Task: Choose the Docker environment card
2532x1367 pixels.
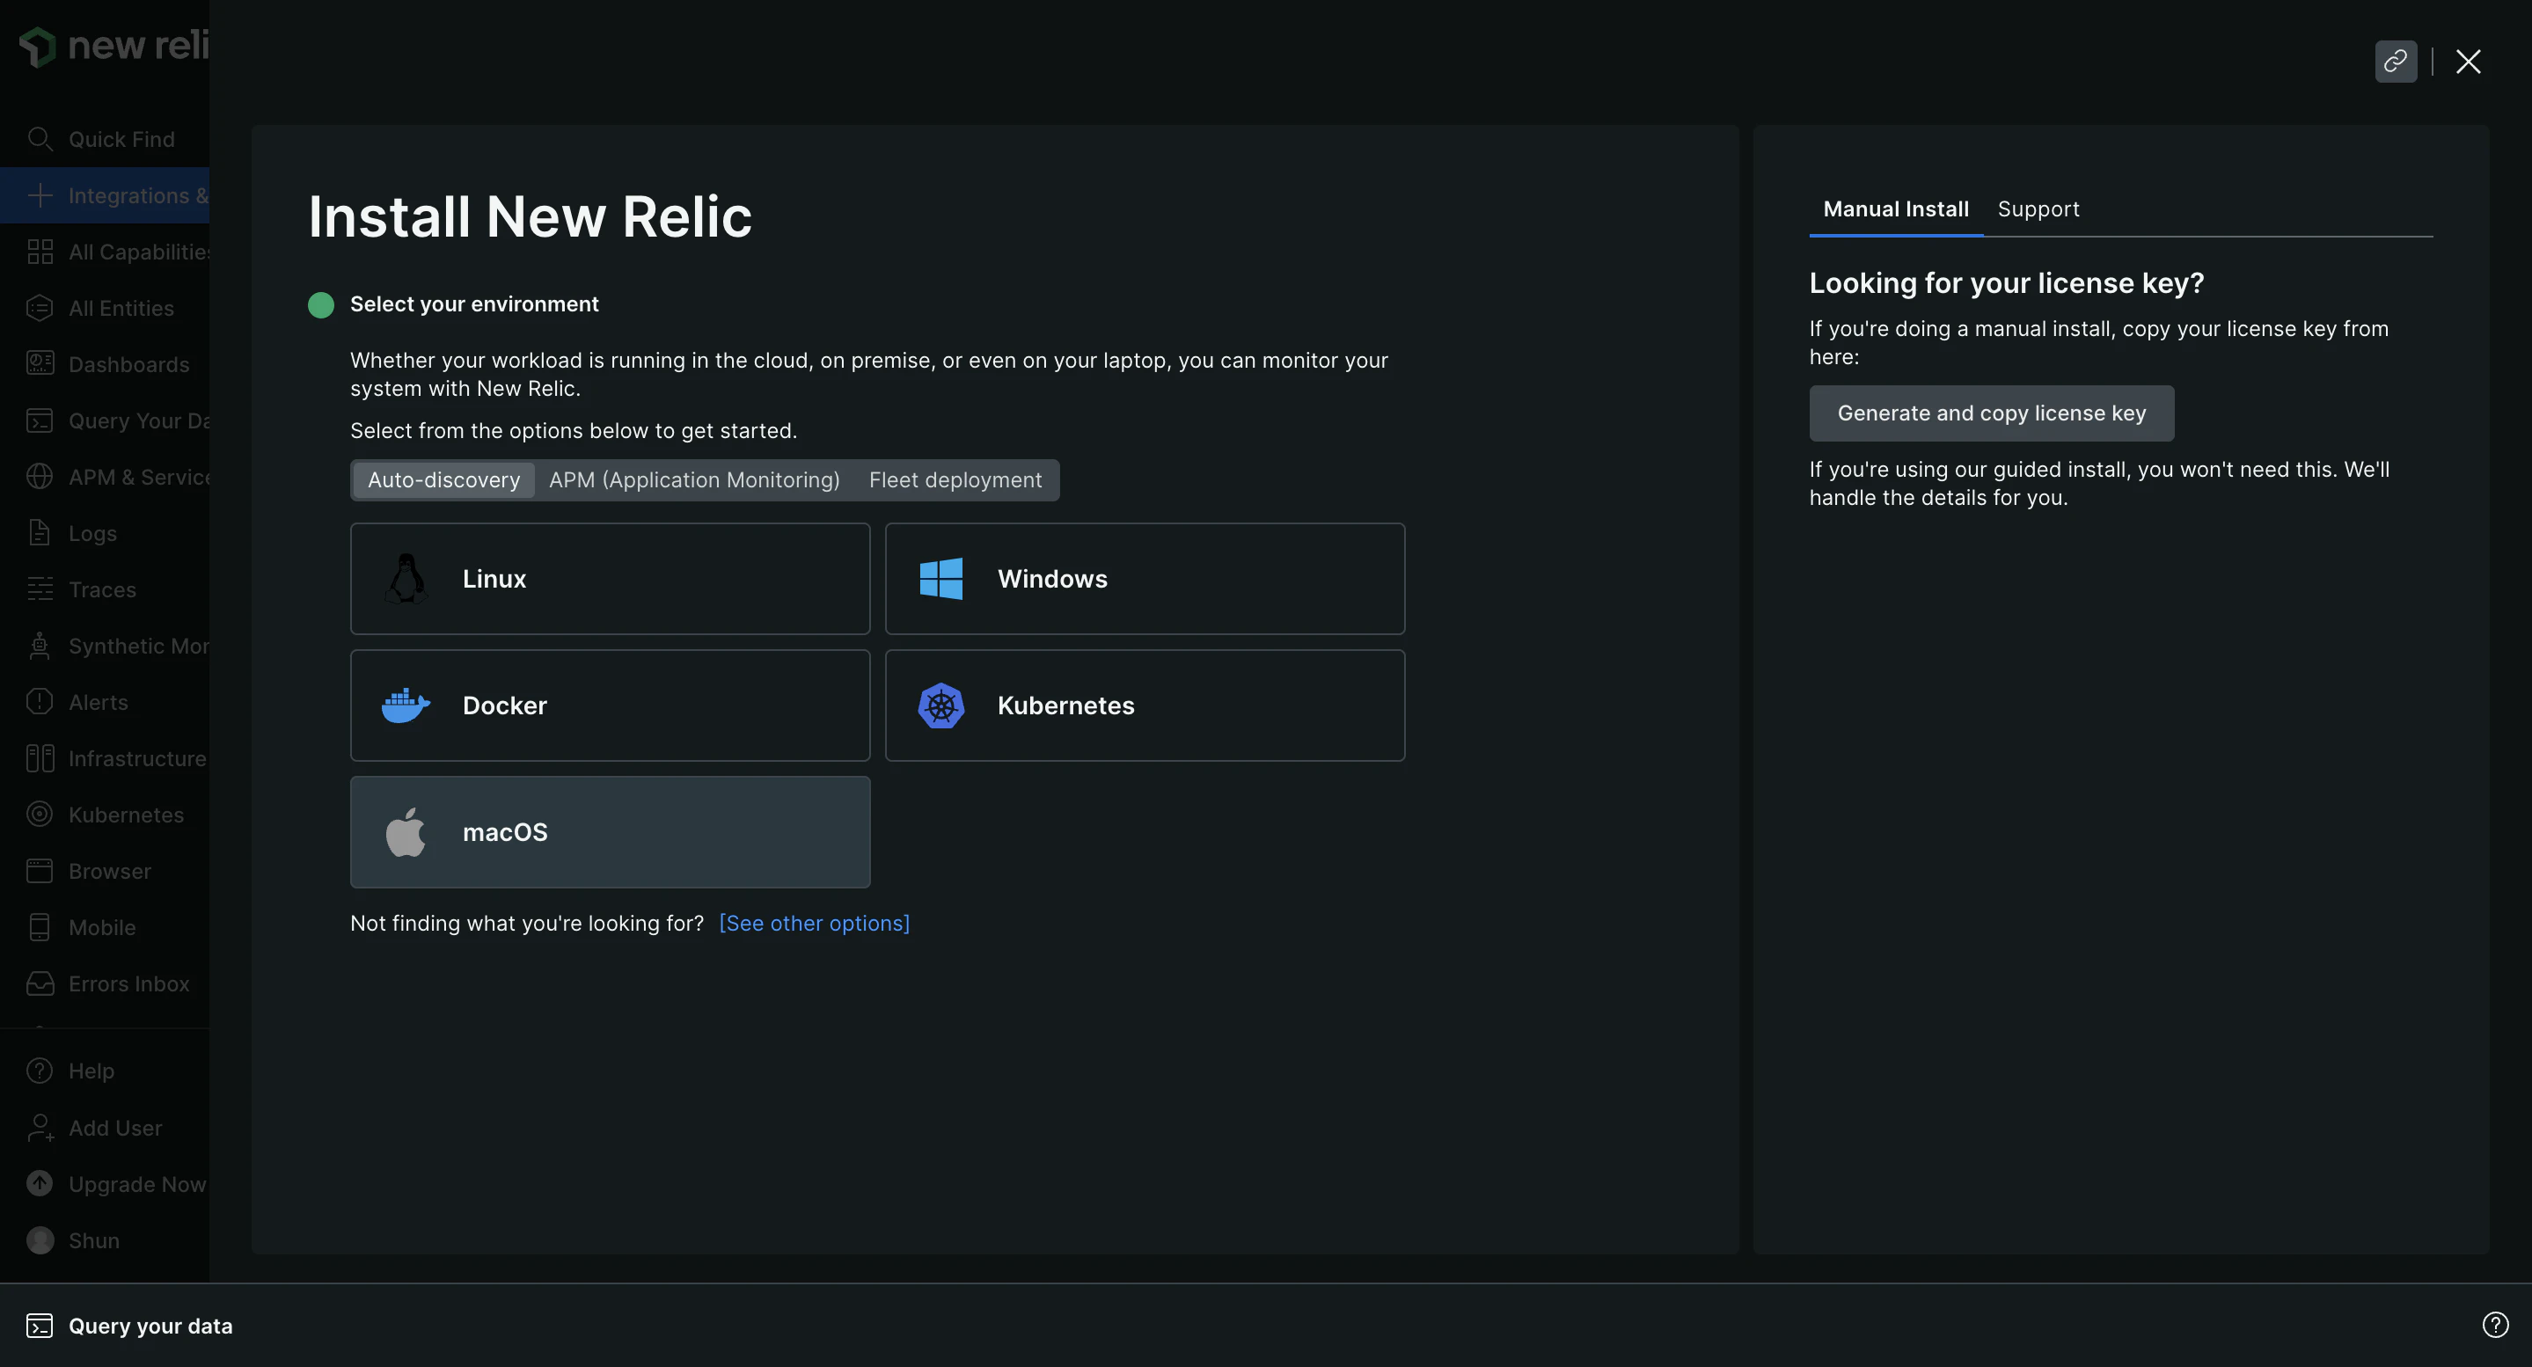Action: point(610,705)
